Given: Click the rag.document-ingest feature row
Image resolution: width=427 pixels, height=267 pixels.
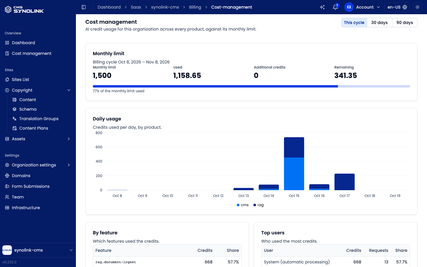Looking at the screenshot, I should 167,262.
